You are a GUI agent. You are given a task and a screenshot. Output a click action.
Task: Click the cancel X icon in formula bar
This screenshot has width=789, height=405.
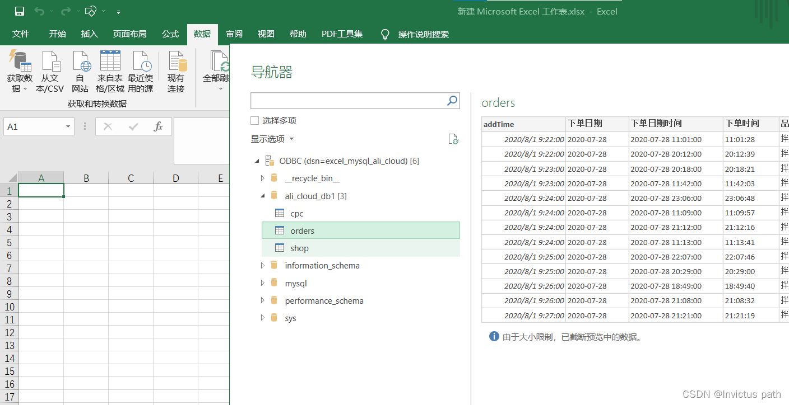[x=108, y=127]
